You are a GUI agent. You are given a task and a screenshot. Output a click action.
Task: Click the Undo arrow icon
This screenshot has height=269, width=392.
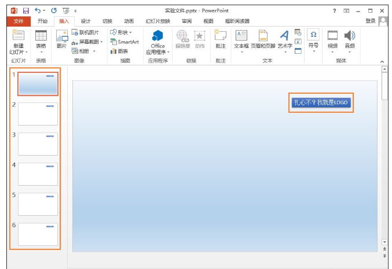click(x=38, y=10)
